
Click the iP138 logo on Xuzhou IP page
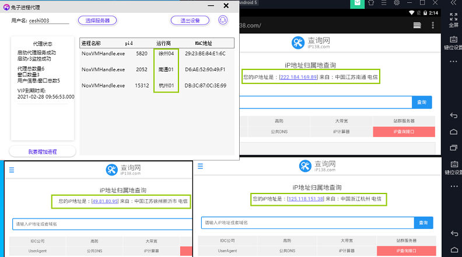click(123, 170)
